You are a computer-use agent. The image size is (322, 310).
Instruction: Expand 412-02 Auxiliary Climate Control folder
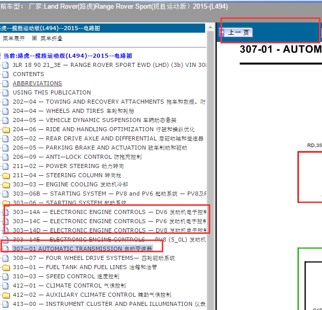tap(92, 295)
